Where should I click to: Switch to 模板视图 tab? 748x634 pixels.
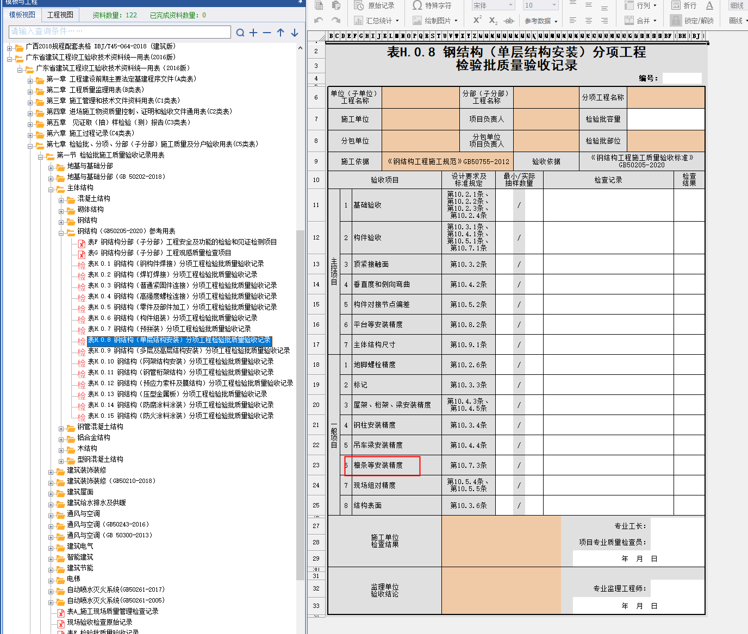(x=22, y=15)
